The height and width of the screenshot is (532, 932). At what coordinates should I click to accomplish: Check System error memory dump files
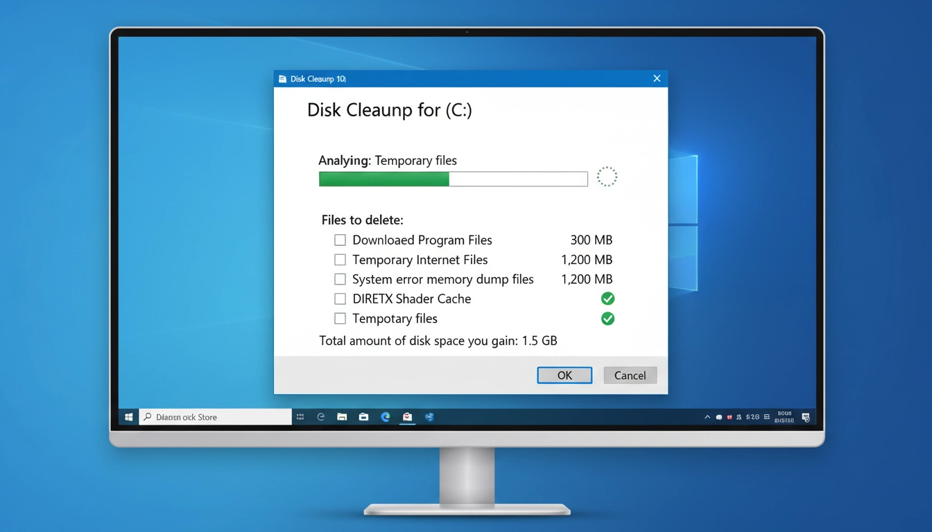pyautogui.click(x=340, y=279)
